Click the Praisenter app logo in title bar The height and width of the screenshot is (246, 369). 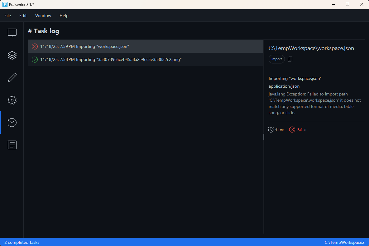coord(5,5)
